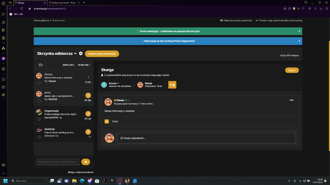Open the jester conversation in the list
This screenshot has width=330, height=185.
[64, 96]
